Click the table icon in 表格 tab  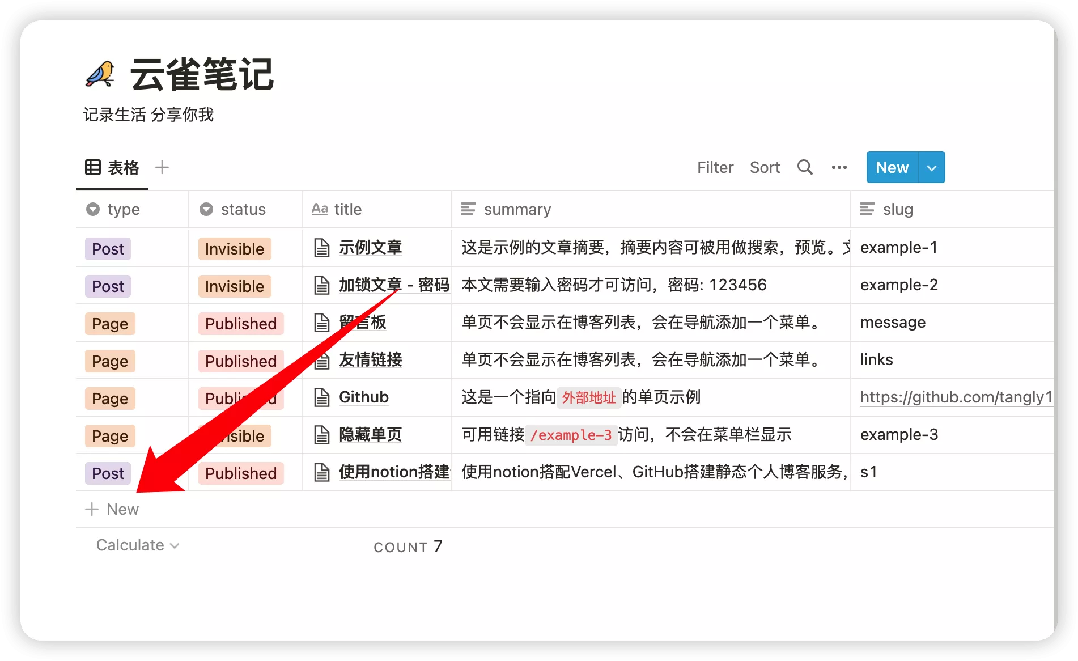[x=93, y=167]
